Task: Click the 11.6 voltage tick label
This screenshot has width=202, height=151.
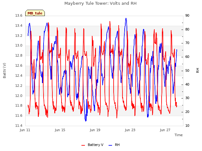Action: [19, 115]
